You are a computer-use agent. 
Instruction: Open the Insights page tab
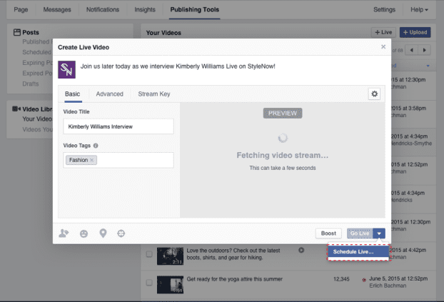(x=145, y=9)
